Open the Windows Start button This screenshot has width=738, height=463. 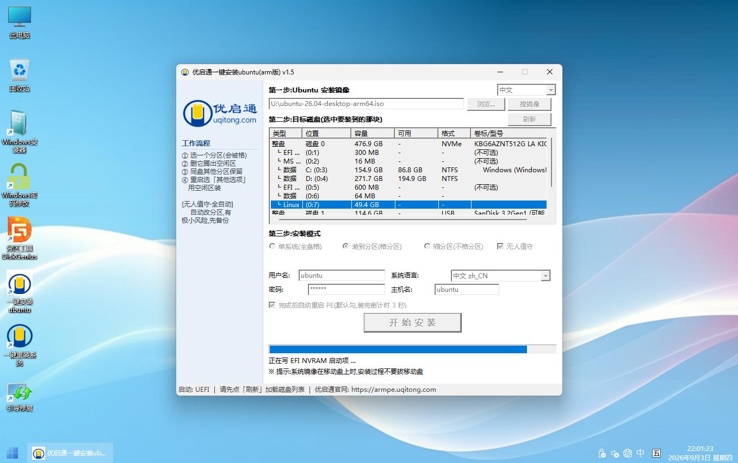coord(13,453)
